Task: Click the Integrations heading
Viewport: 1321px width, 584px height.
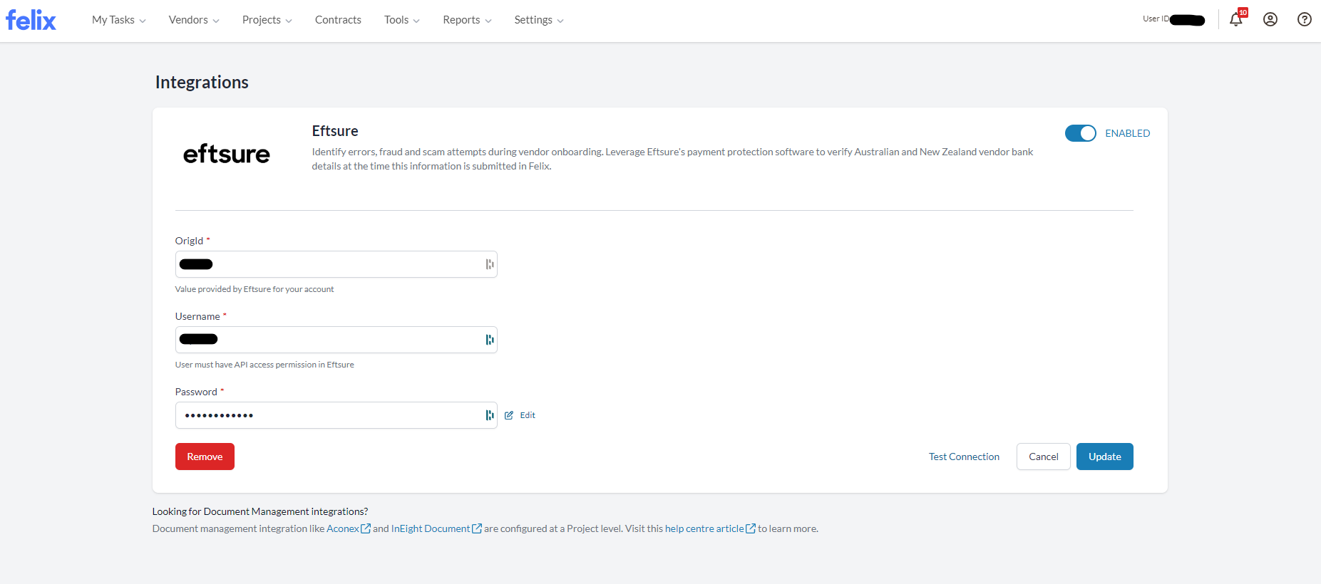Action: point(202,82)
